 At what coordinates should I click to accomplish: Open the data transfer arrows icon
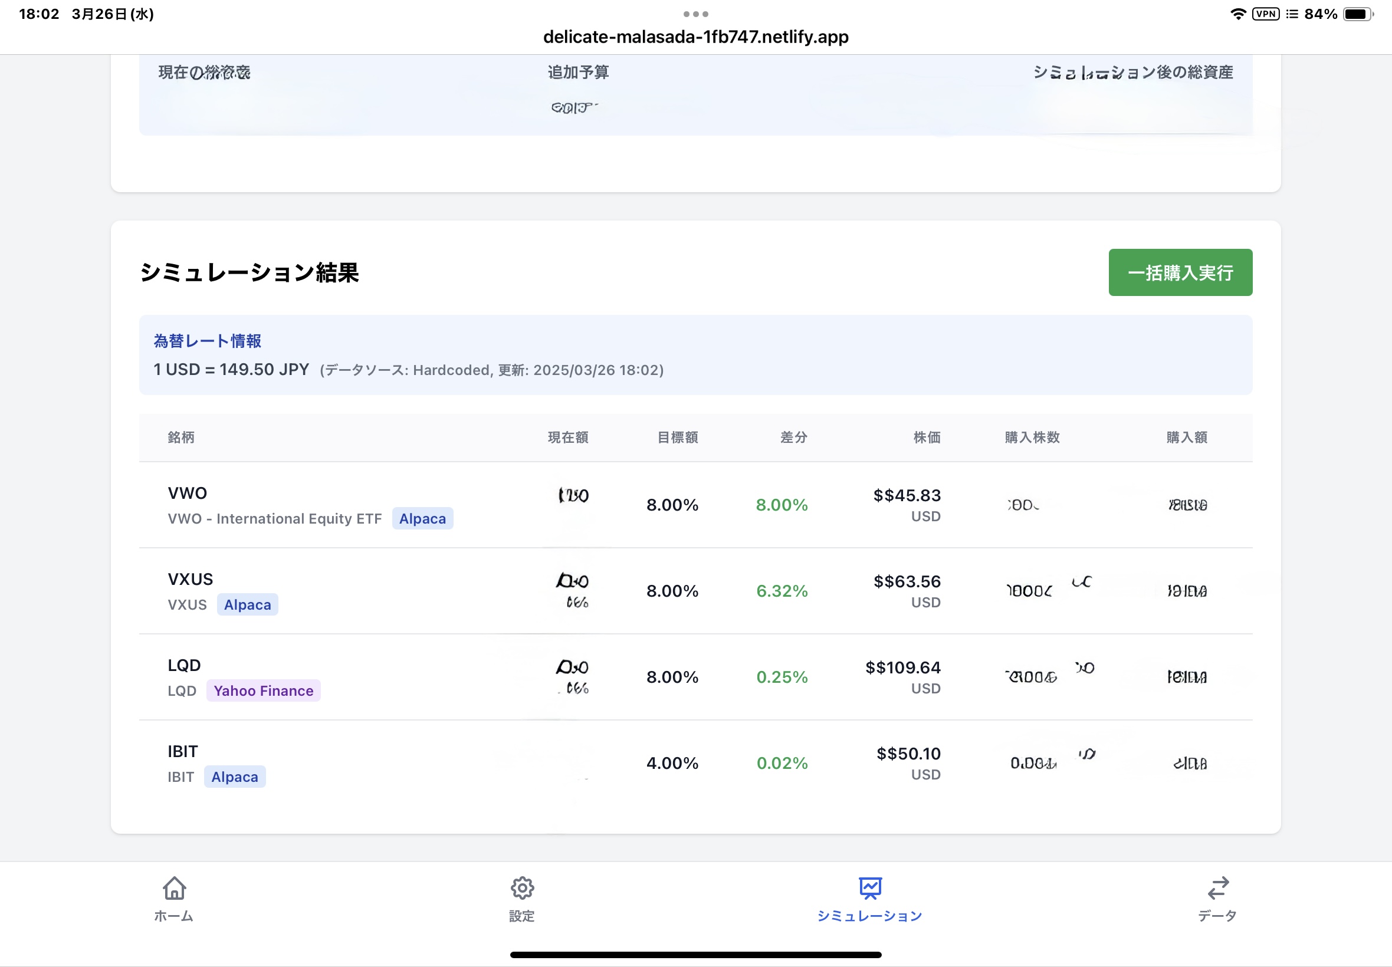pyautogui.click(x=1217, y=888)
